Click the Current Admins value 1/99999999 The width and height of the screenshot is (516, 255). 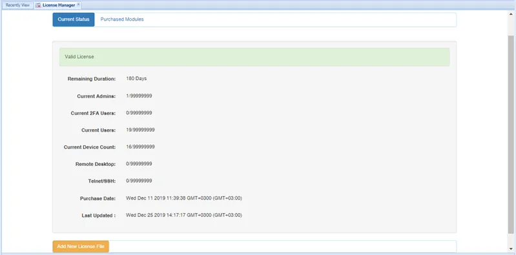(x=139, y=96)
